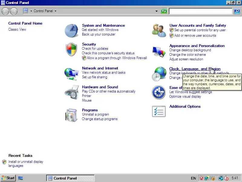Click the search magnifier button

click(237, 11)
